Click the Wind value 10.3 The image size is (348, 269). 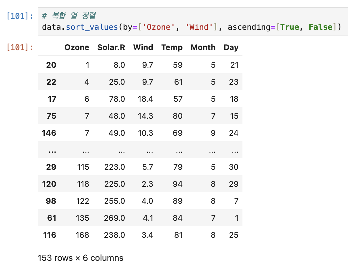pyautogui.click(x=145, y=133)
